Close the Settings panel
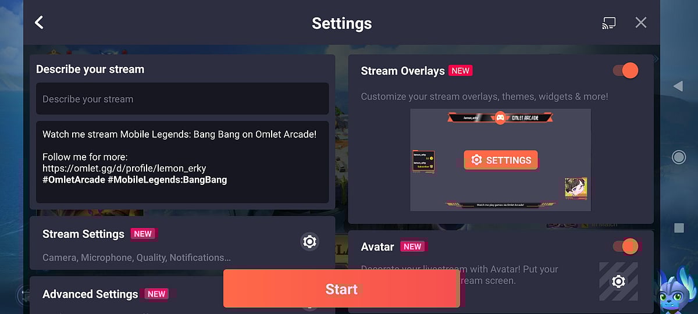This screenshot has height=314, width=698. pyautogui.click(x=641, y=23)
